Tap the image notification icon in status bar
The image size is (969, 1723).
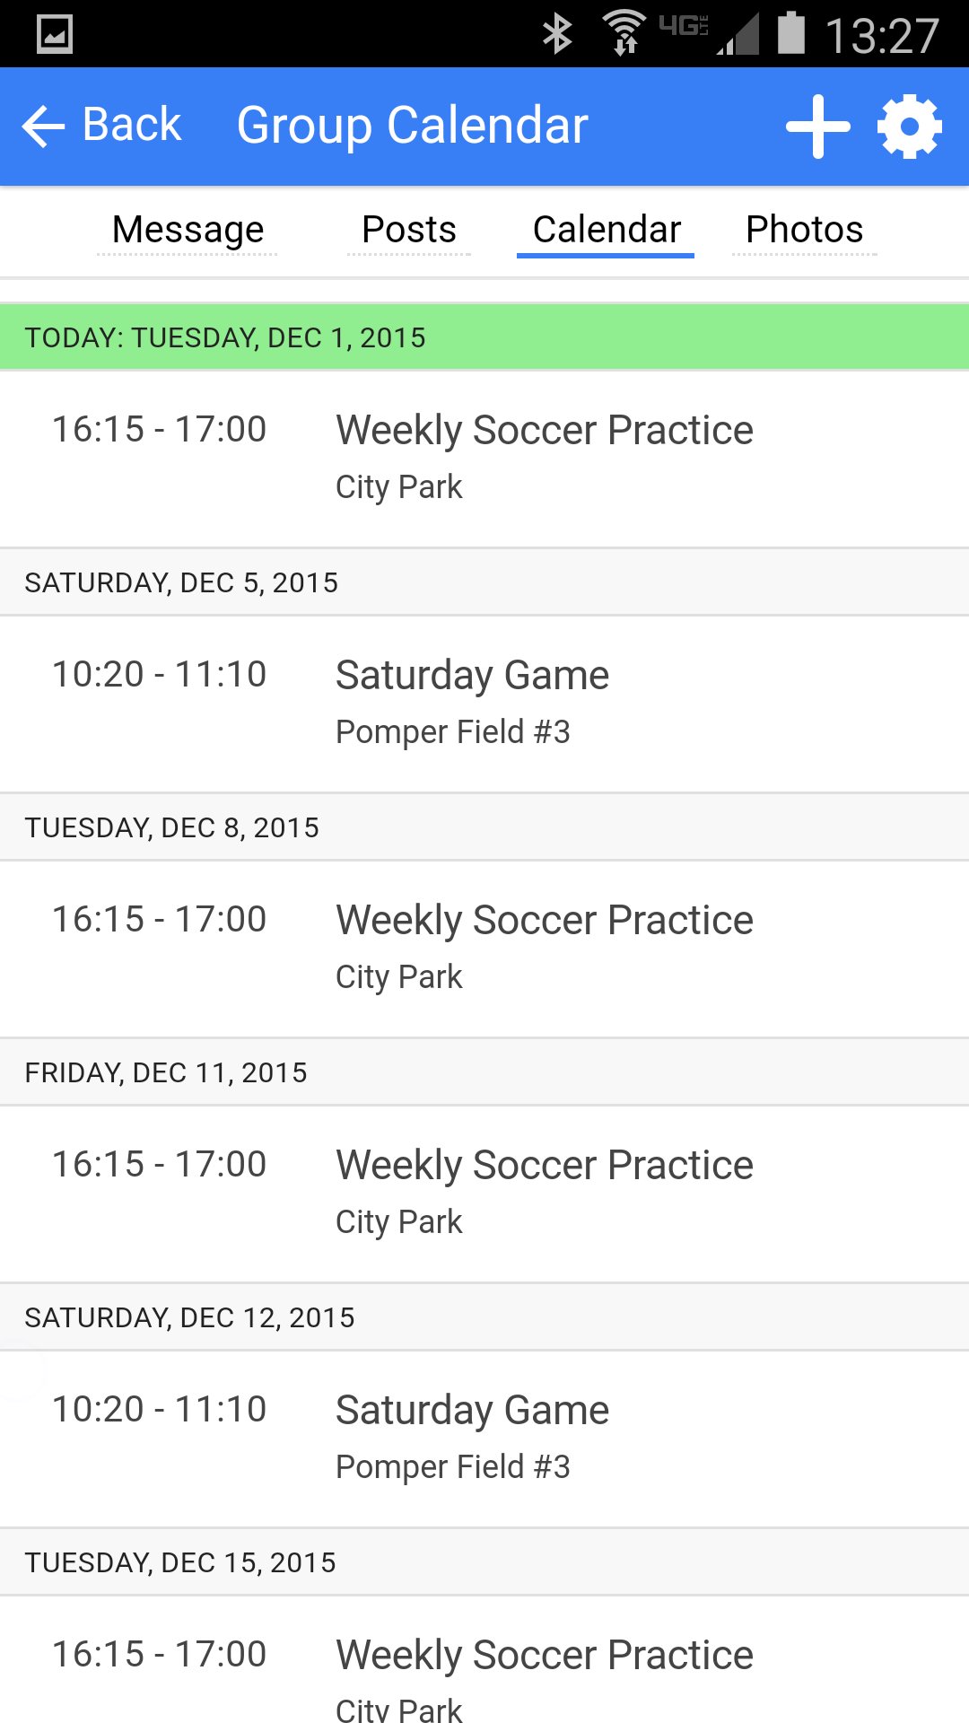[55, 35]
